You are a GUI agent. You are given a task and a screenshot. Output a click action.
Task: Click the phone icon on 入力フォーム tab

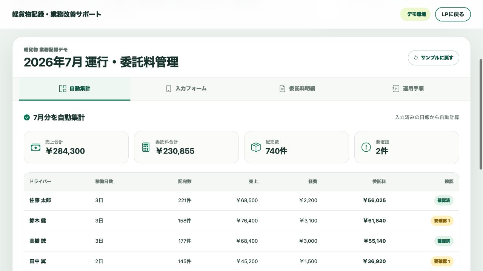point(169,88)
